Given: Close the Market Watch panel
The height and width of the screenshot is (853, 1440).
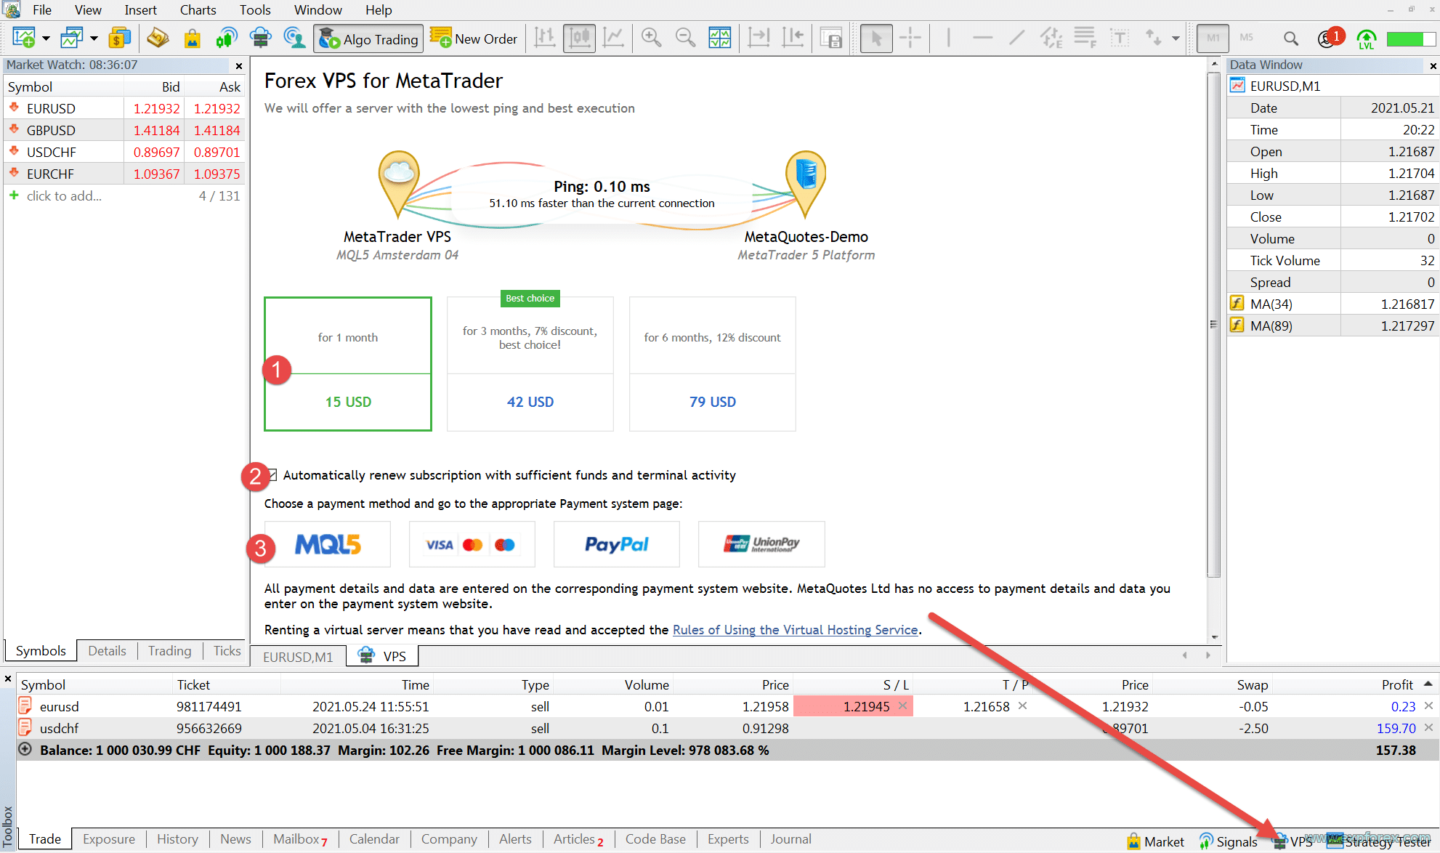Looking at the screenshot, I should point(239,65).
